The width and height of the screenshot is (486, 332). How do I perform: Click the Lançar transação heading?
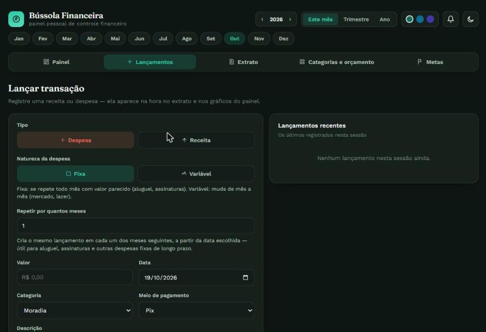pyautogui.click(x=46, y=88)
